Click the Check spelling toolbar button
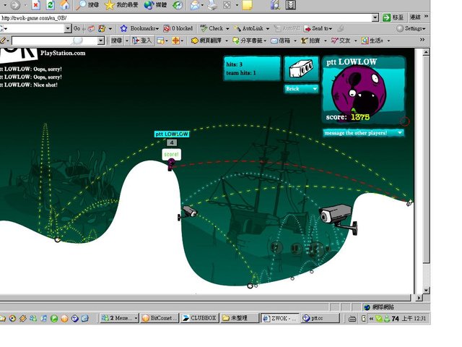Viewport: 462px width, 347px height. click(x=215, y=28)
